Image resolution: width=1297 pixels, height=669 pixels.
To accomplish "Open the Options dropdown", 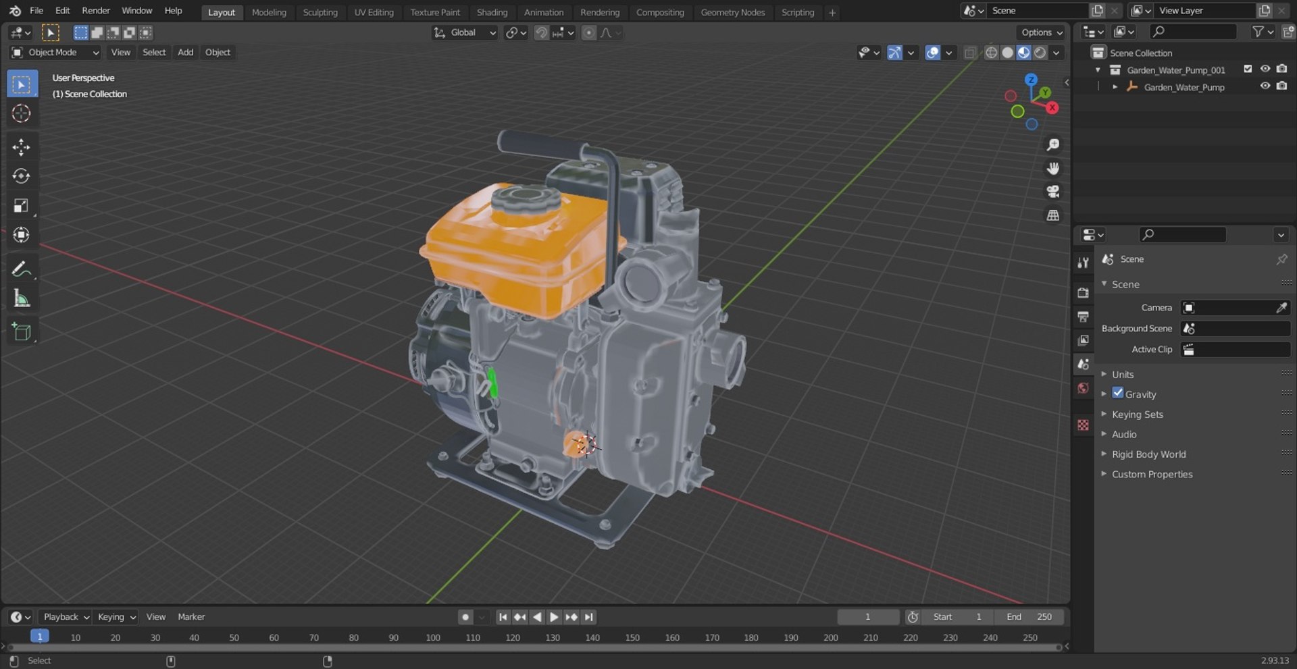I will [x=1041, y=32].
